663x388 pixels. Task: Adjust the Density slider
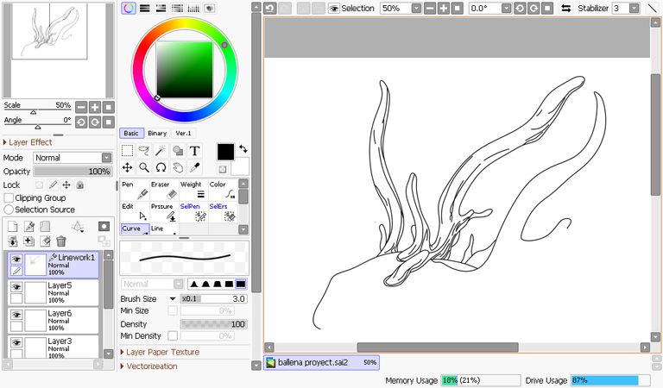click(213, 324)
